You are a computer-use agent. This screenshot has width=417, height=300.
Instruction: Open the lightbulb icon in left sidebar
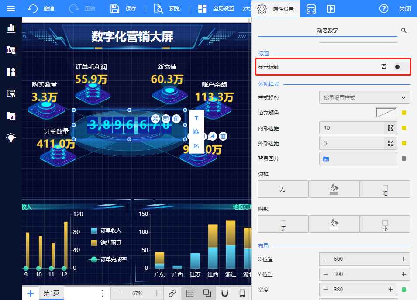tap(11, 138)
